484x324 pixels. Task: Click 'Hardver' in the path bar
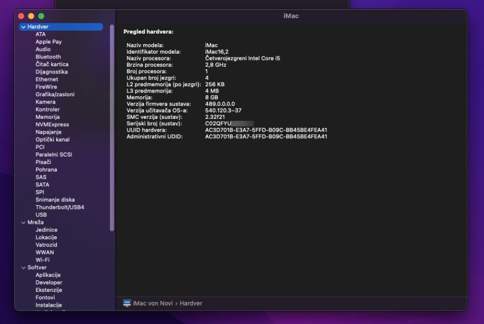[191, 303]
